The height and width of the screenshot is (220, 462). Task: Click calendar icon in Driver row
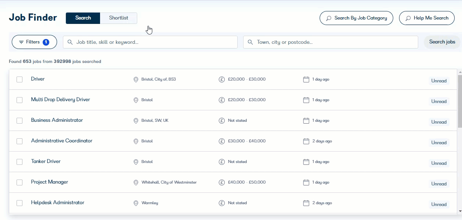tap(306, 79)
